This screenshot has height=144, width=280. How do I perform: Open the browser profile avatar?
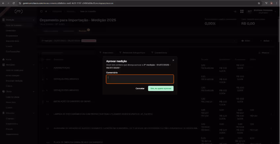[271, 3]
